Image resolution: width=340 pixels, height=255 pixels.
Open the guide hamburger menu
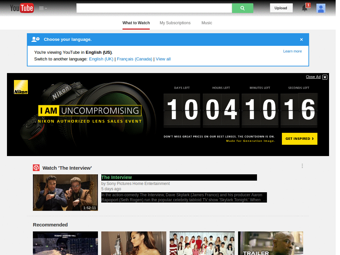click(43, 8)
